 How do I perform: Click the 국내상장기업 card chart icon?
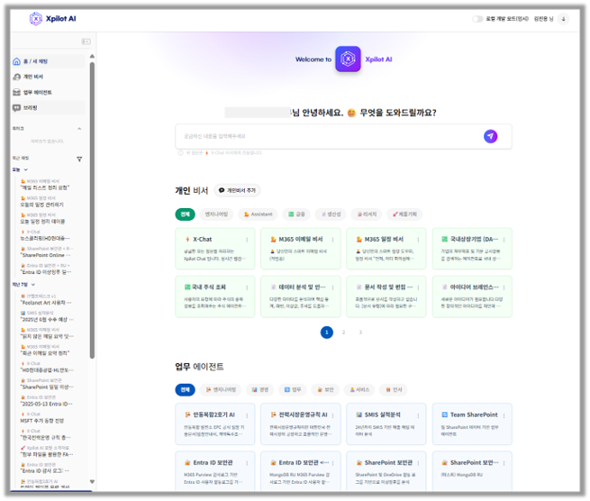pos(444,240)
